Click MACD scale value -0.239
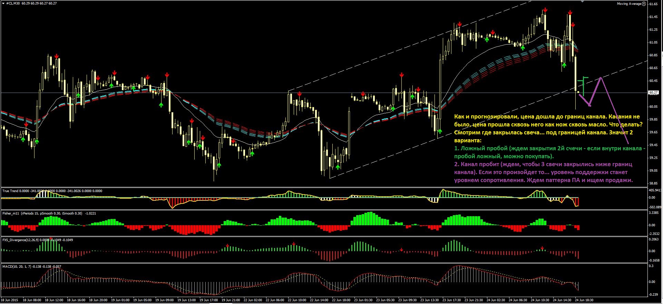663x304 pixels. click(x=654, y=294)
